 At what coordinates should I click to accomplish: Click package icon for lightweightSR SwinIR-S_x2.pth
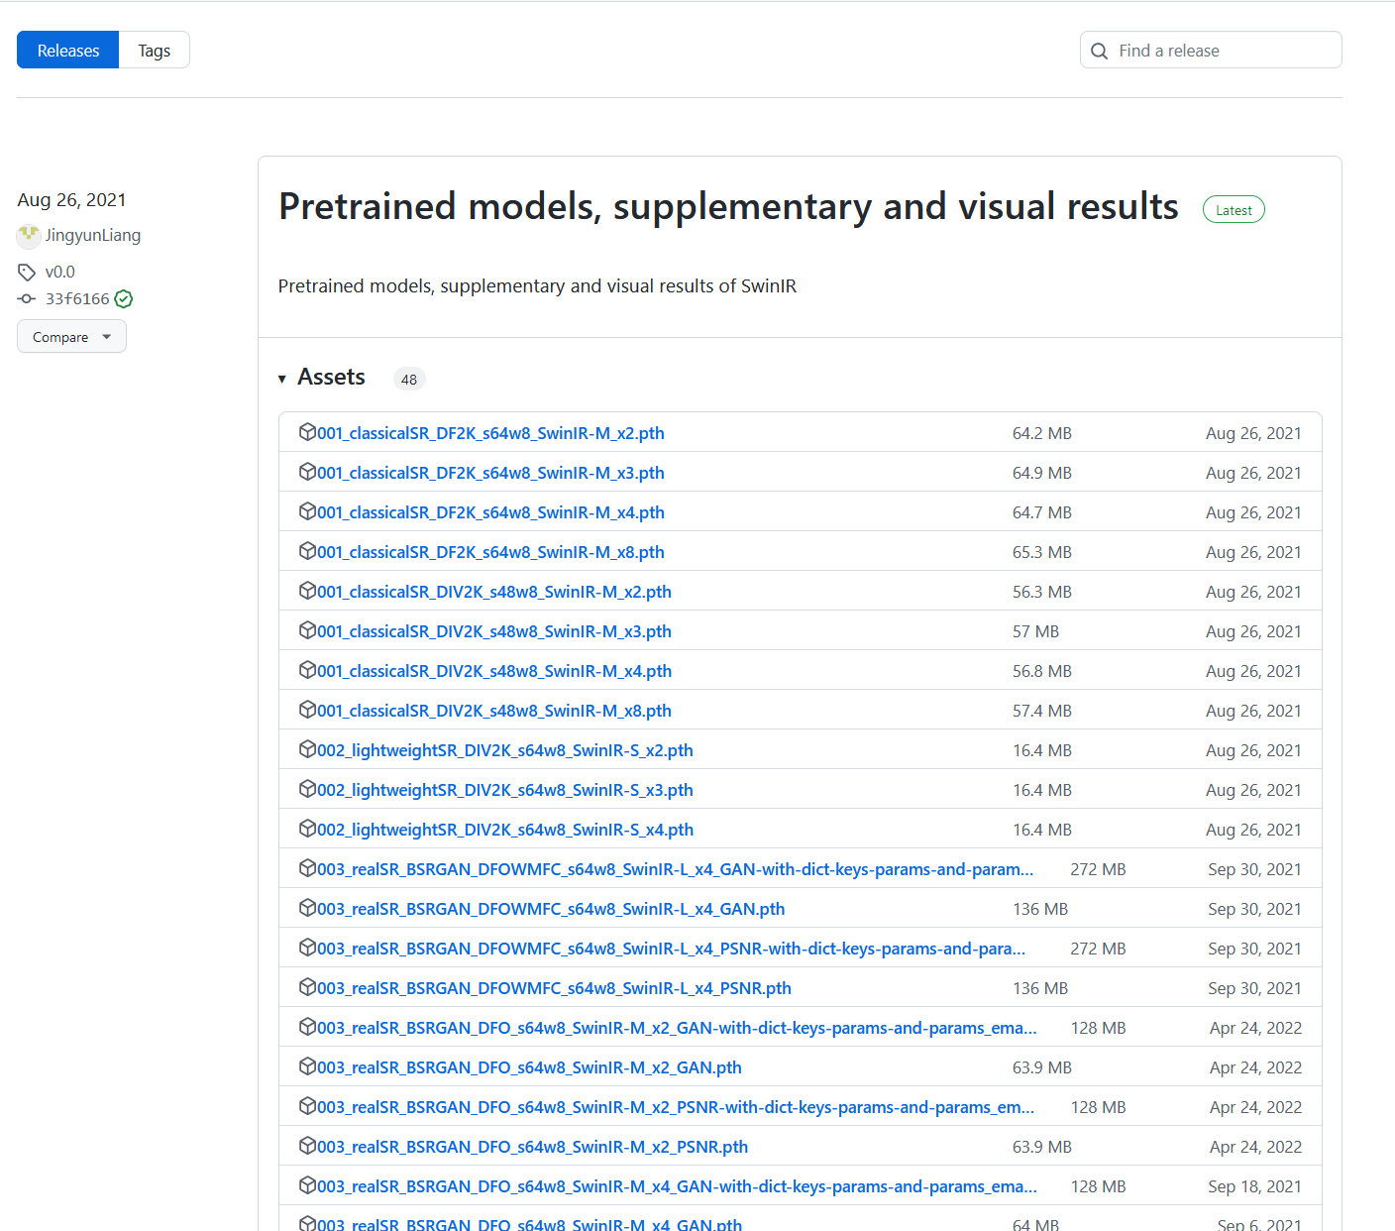[307, 748]
